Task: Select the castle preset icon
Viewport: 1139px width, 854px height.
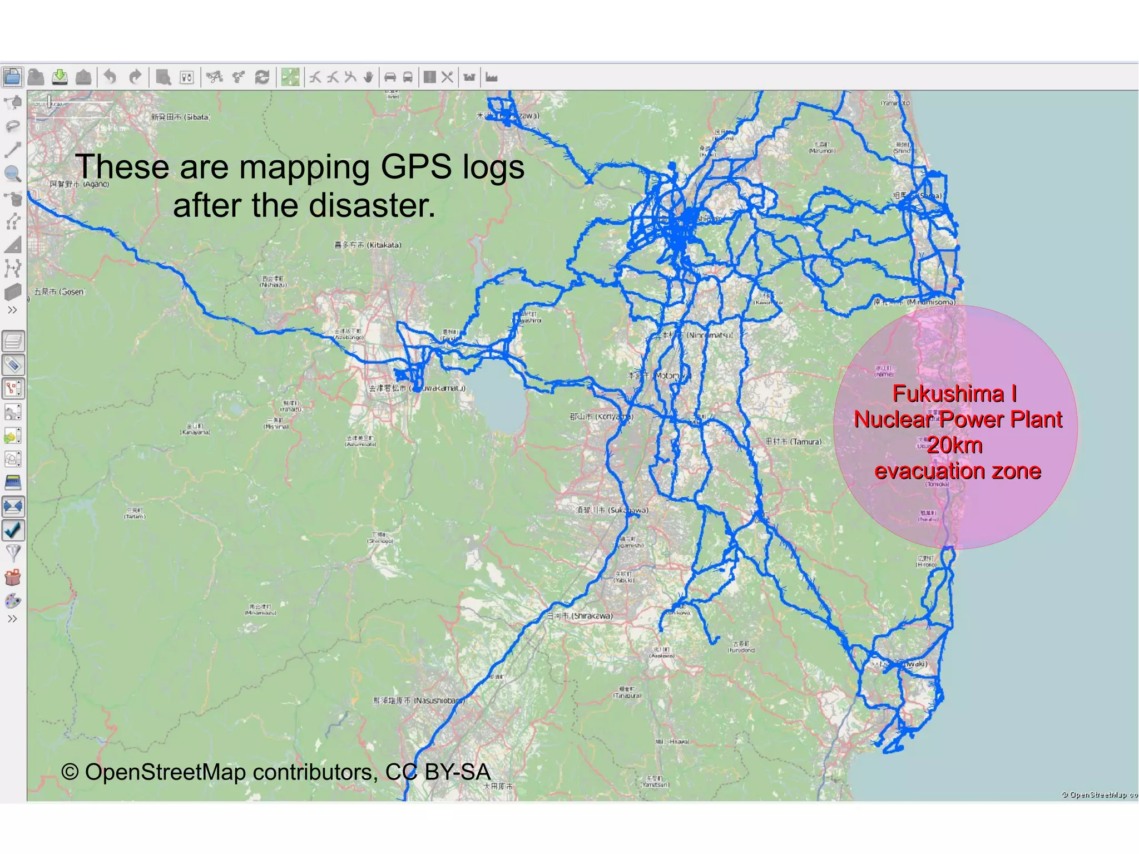Action: click(469, 77)
